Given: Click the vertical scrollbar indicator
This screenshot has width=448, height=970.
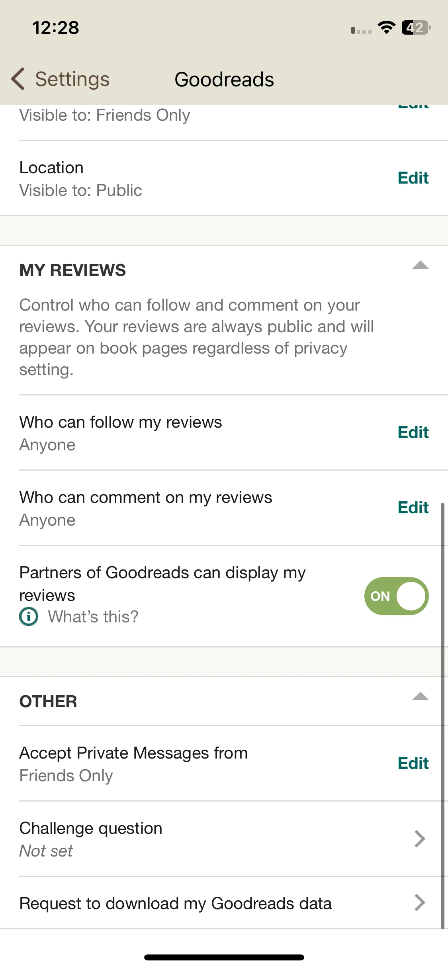Looking at the screenshot, I should [x=442, y=716].
